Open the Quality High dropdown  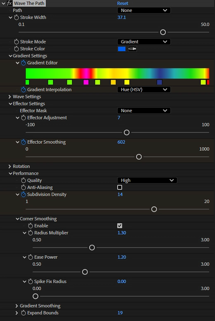(147, 180)
